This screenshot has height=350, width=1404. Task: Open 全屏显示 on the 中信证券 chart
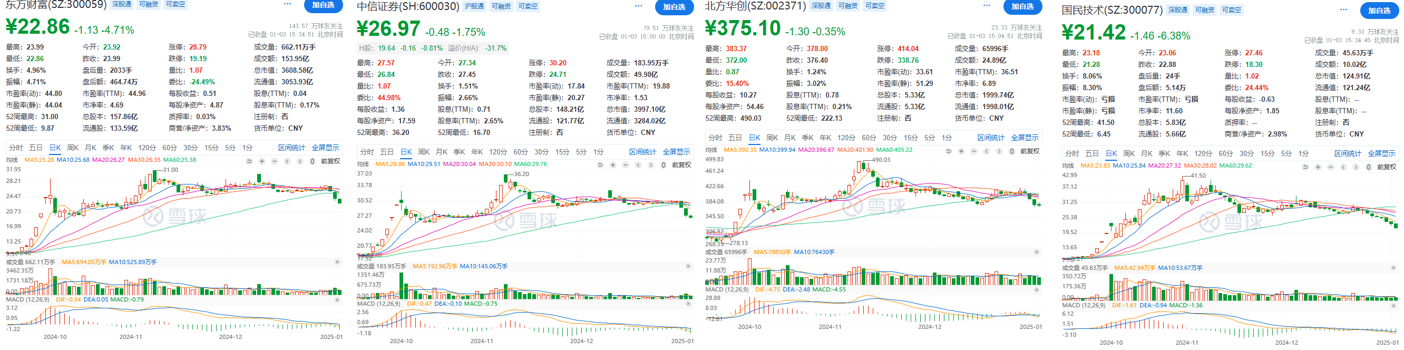click(676, 152)
